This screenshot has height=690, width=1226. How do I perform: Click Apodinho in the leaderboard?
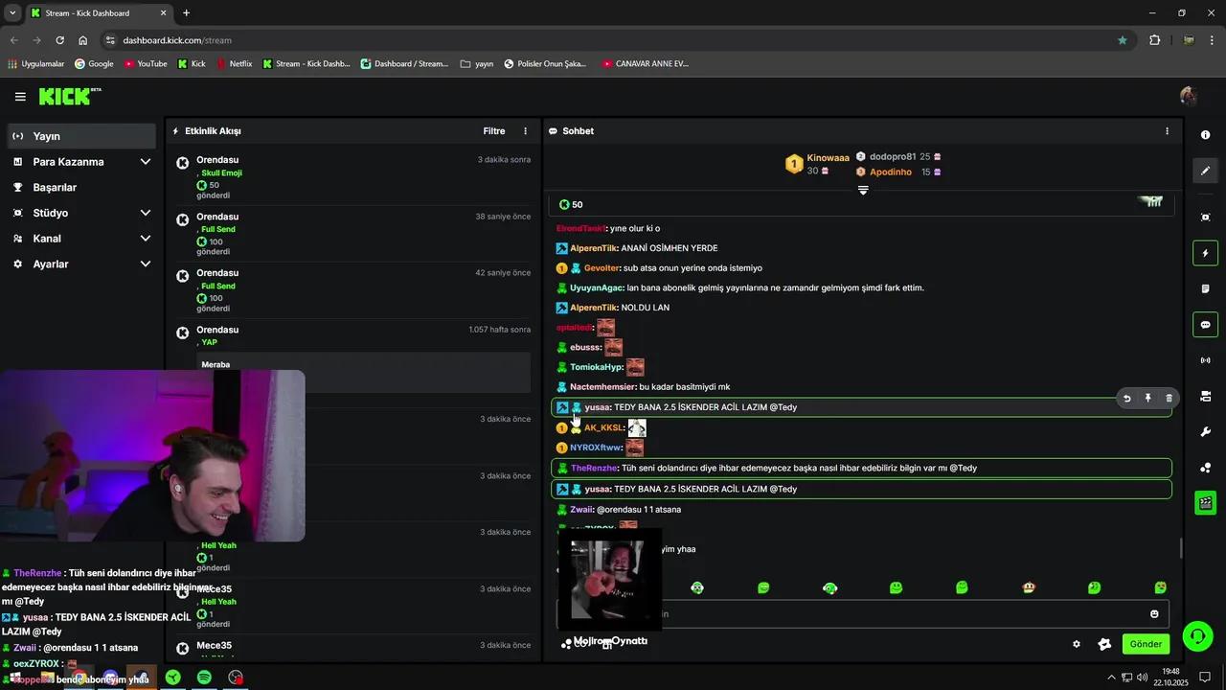tap(891, 172)
